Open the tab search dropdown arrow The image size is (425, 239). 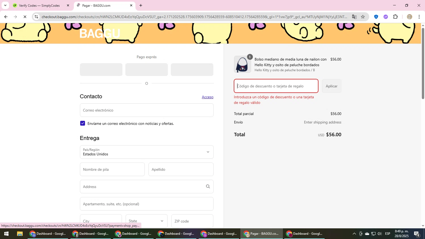[5, 5]
